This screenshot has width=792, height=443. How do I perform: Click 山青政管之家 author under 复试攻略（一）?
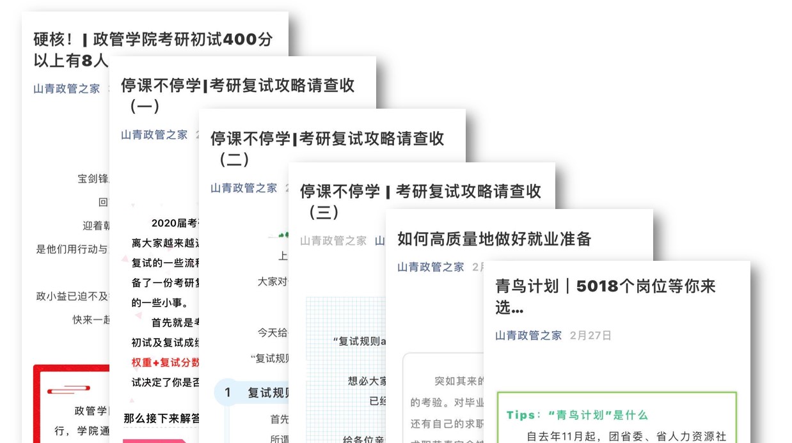(x=154, y=135)
